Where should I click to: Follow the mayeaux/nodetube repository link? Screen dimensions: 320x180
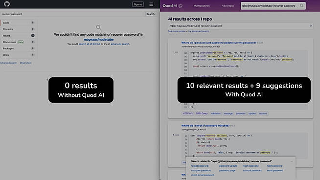point(98,40)
